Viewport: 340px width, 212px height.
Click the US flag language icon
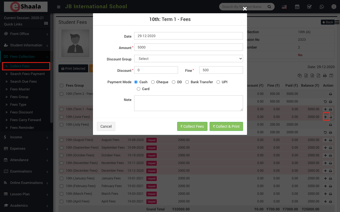pos(284,7)
